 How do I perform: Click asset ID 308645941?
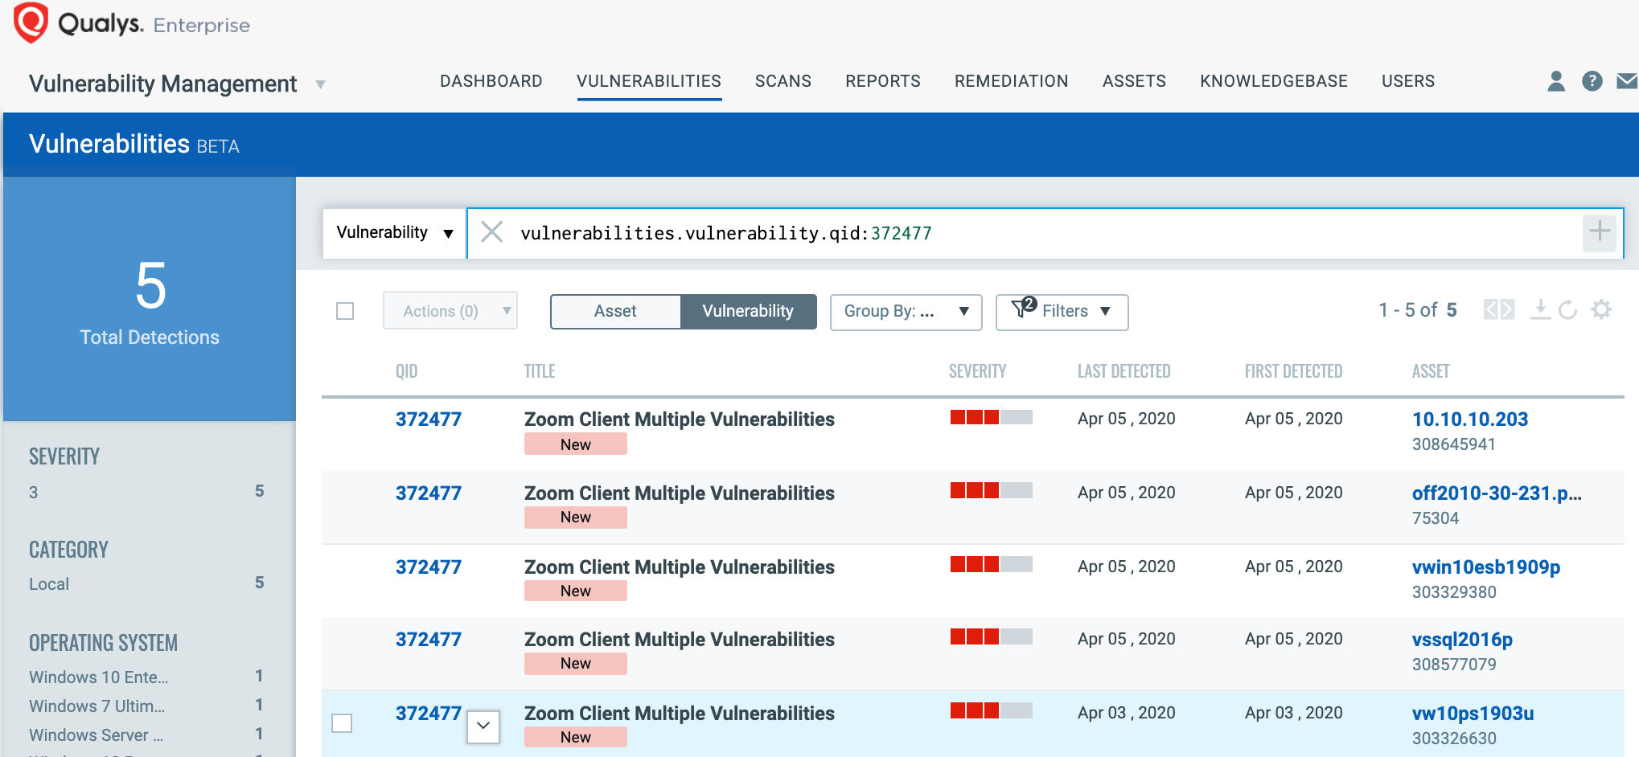[1453, 444]
